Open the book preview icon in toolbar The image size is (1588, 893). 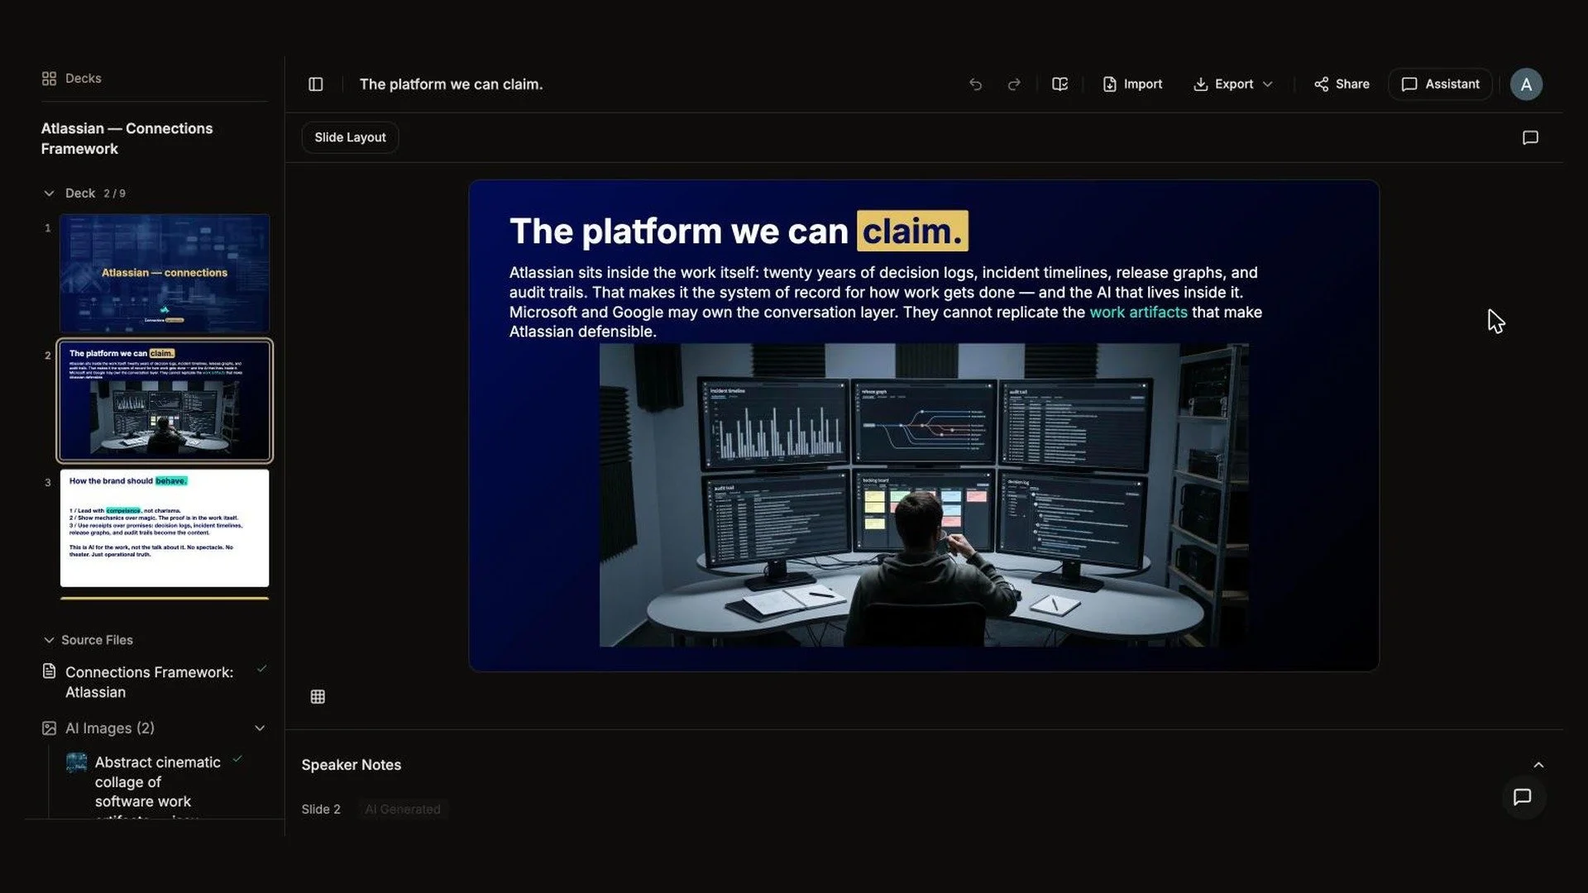tap(1060, 84)
